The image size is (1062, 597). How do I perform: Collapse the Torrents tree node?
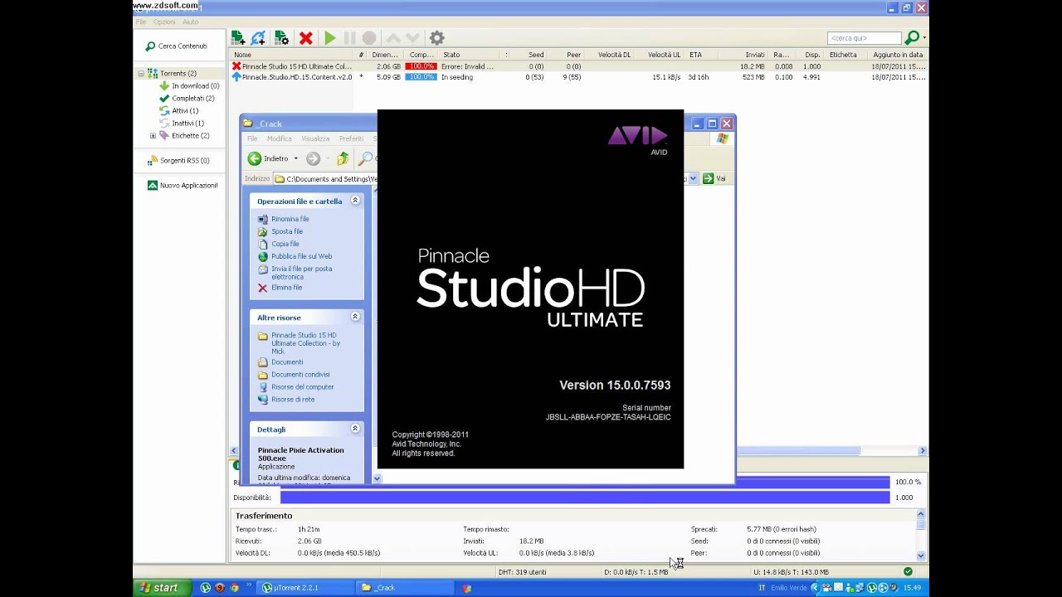141,74
